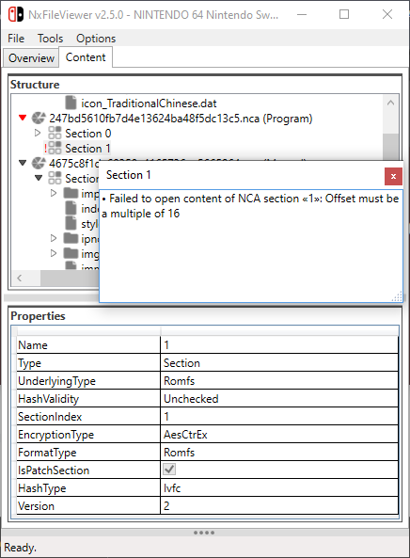The width and height of the screenshot is (410, 558).
Task: Click the 4675c8f1 NCA disc icon
Action: coord(39,163)
